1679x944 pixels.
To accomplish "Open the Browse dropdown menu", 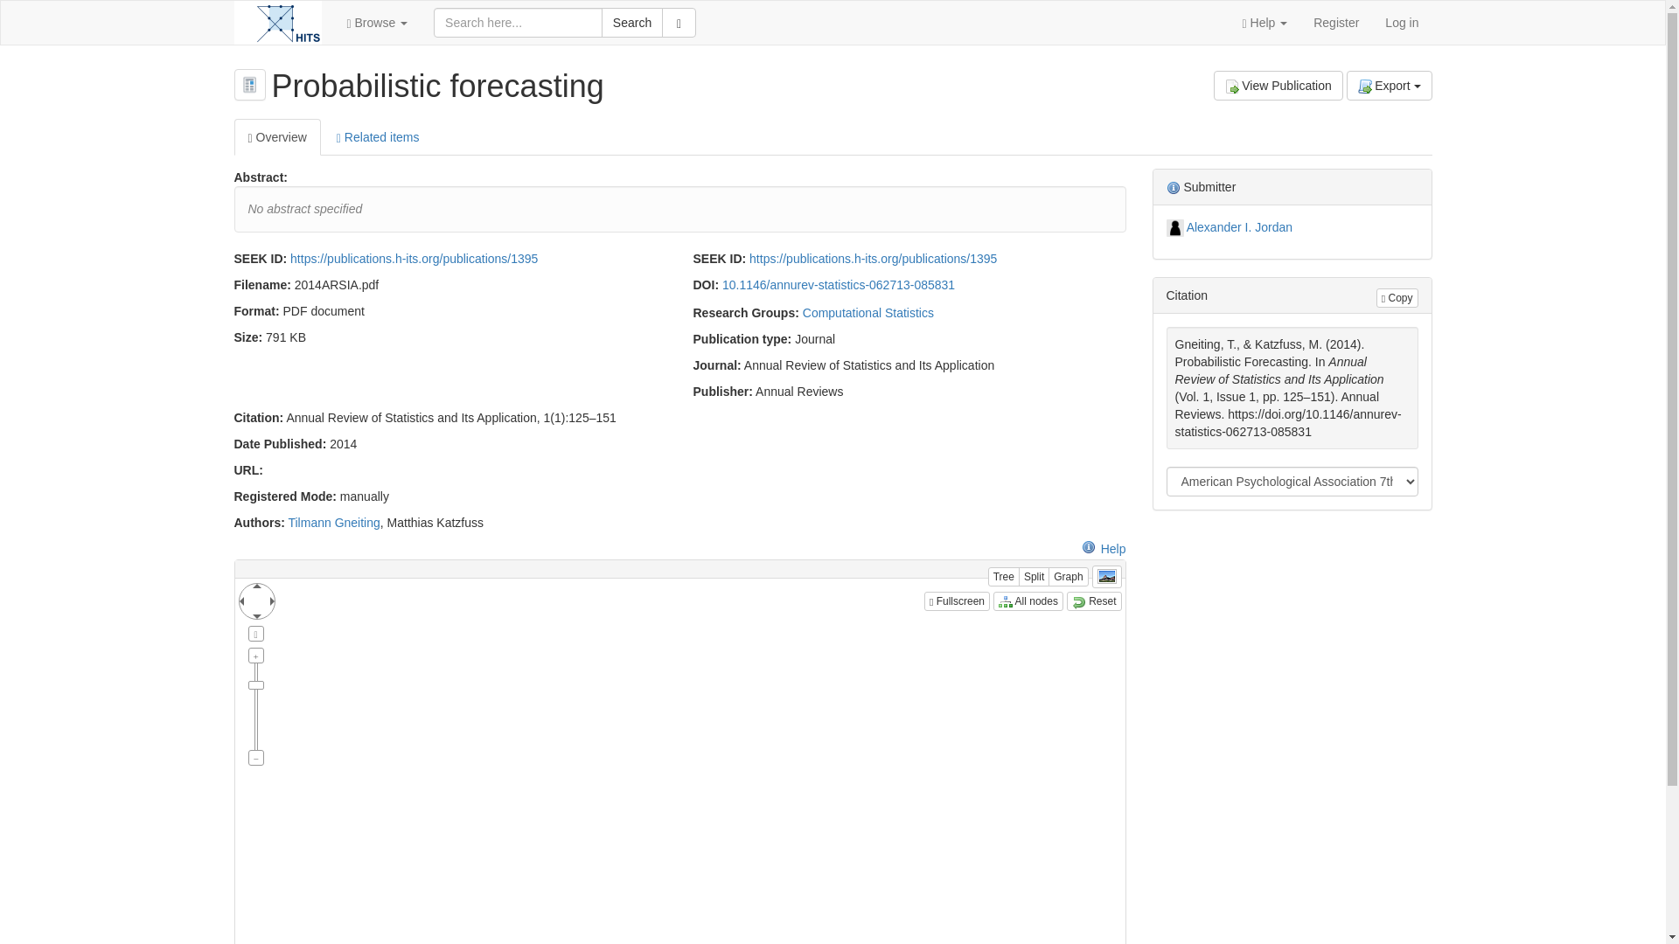I will click(377, 23).
